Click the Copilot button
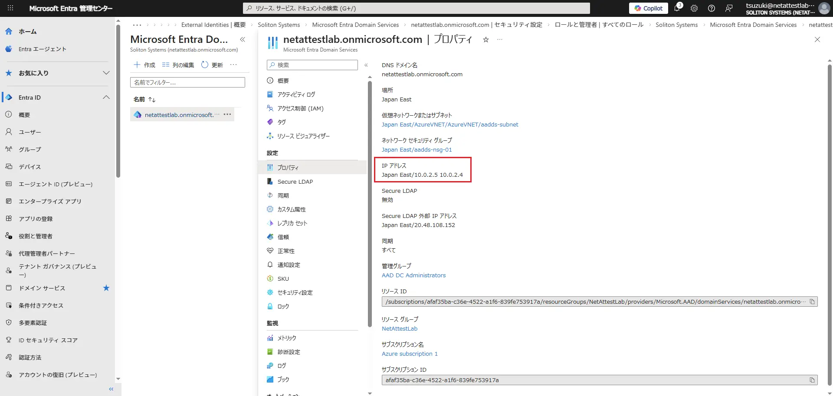 pos(649,8)
